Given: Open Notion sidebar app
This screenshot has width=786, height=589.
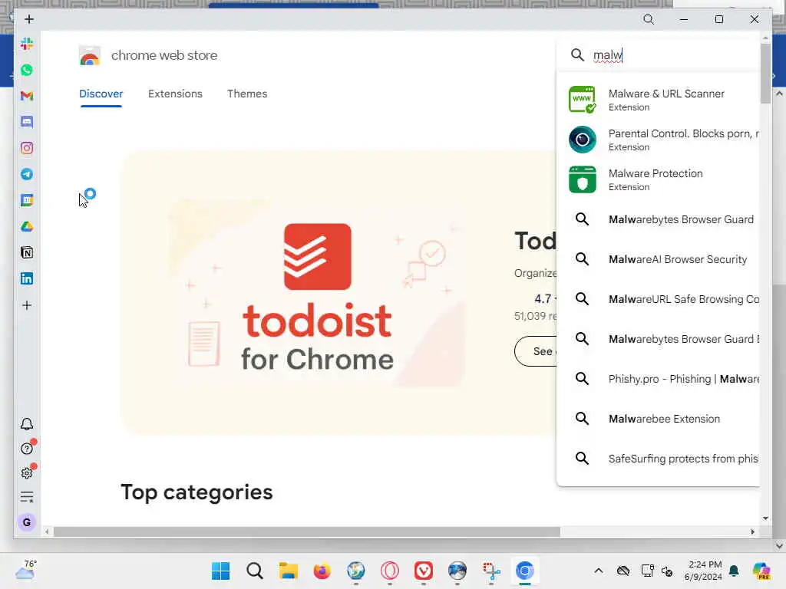Looking at the screenshot, I should pos(27,252).
